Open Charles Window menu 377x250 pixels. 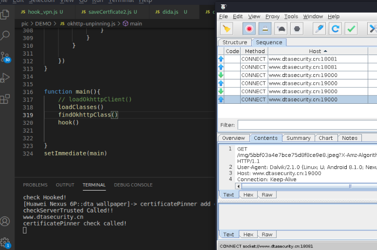(x=313, y=17)
